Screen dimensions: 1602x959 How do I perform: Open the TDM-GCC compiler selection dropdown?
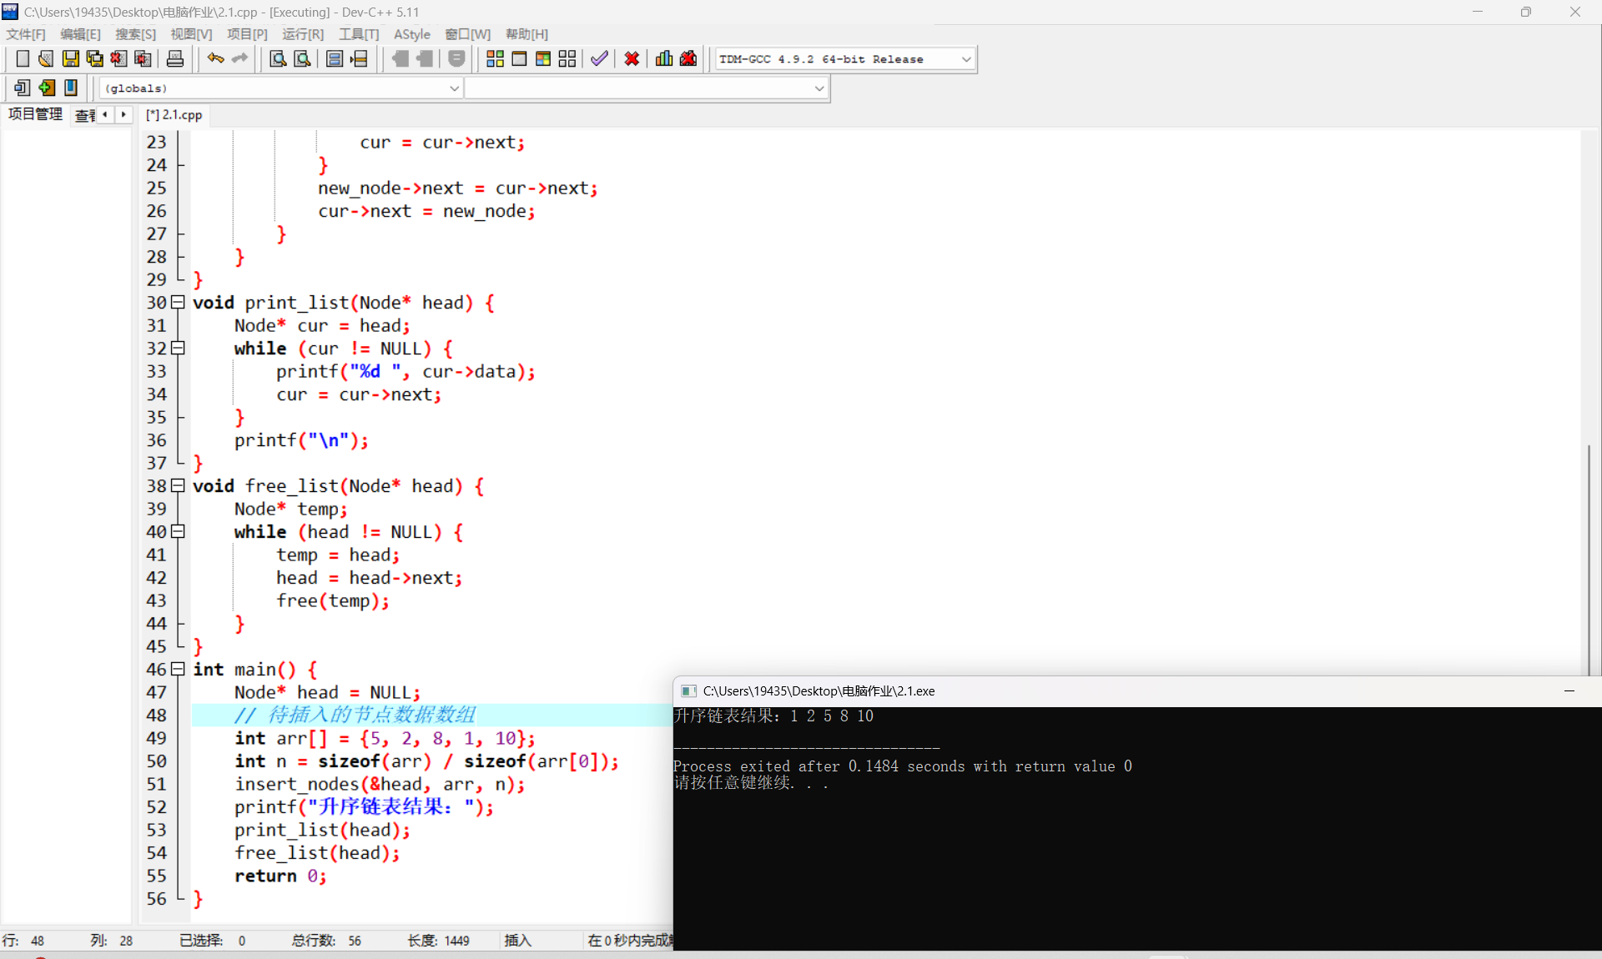[x=965, y=59]
